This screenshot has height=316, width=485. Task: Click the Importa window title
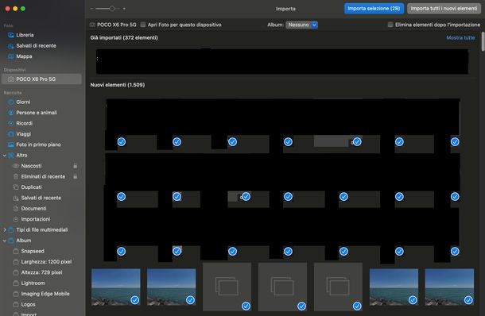[285, 9]
